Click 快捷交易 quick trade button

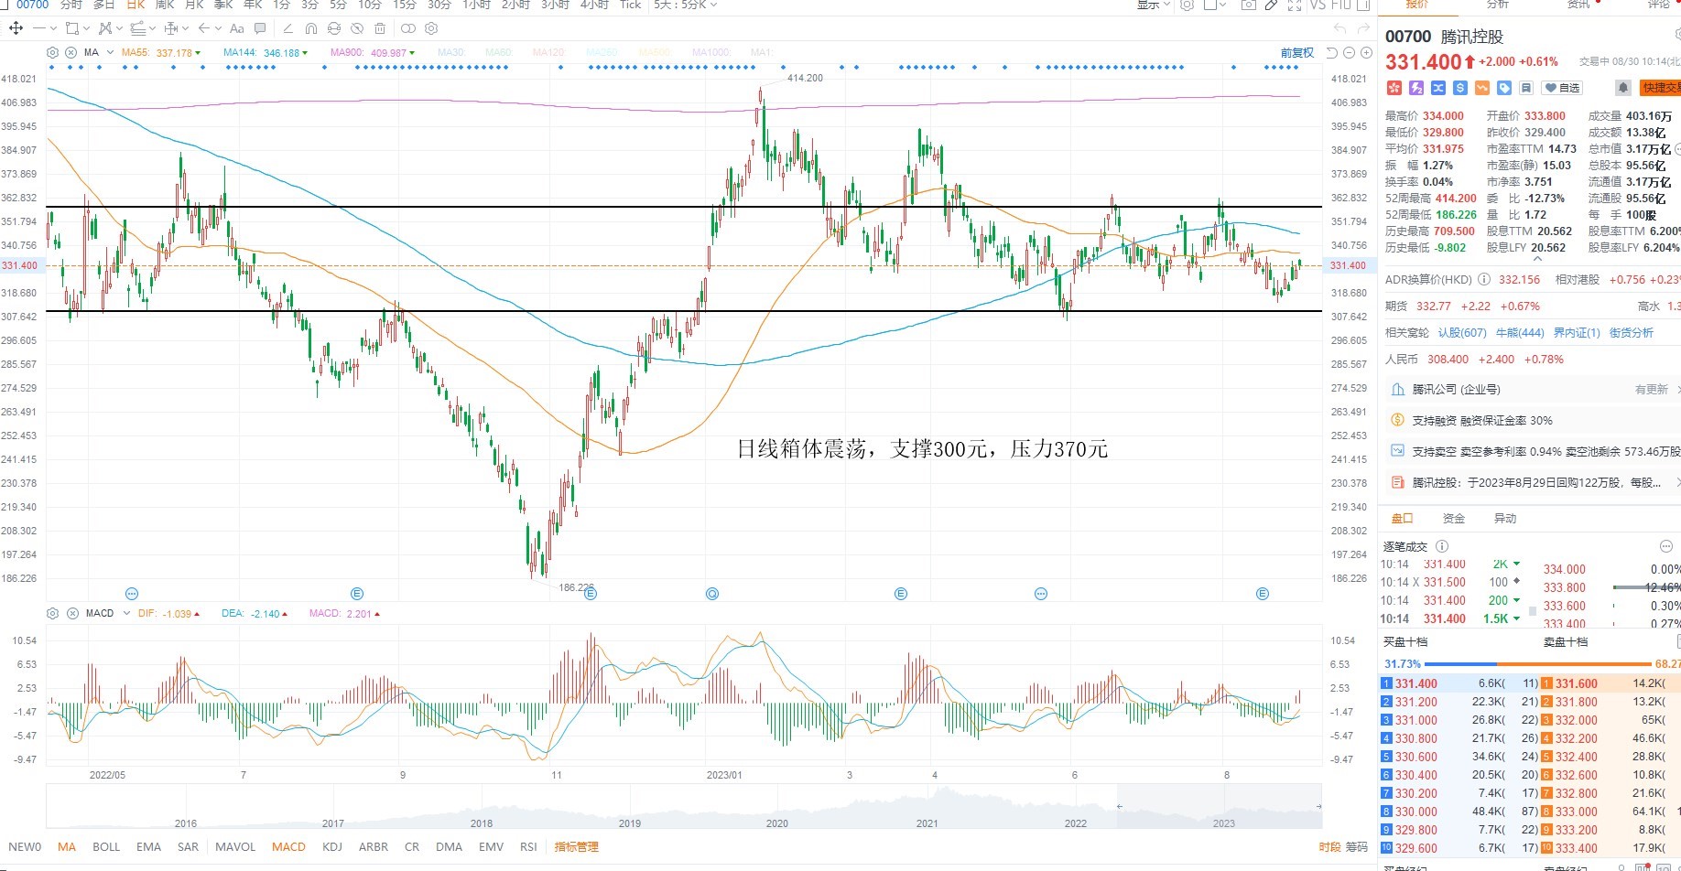pos(1660,88)
